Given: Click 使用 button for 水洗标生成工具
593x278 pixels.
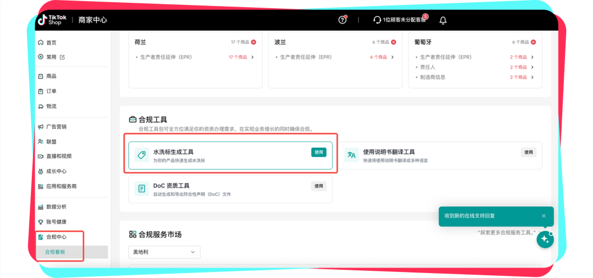Looking at the screenshot, I should [x=319, y=152].
